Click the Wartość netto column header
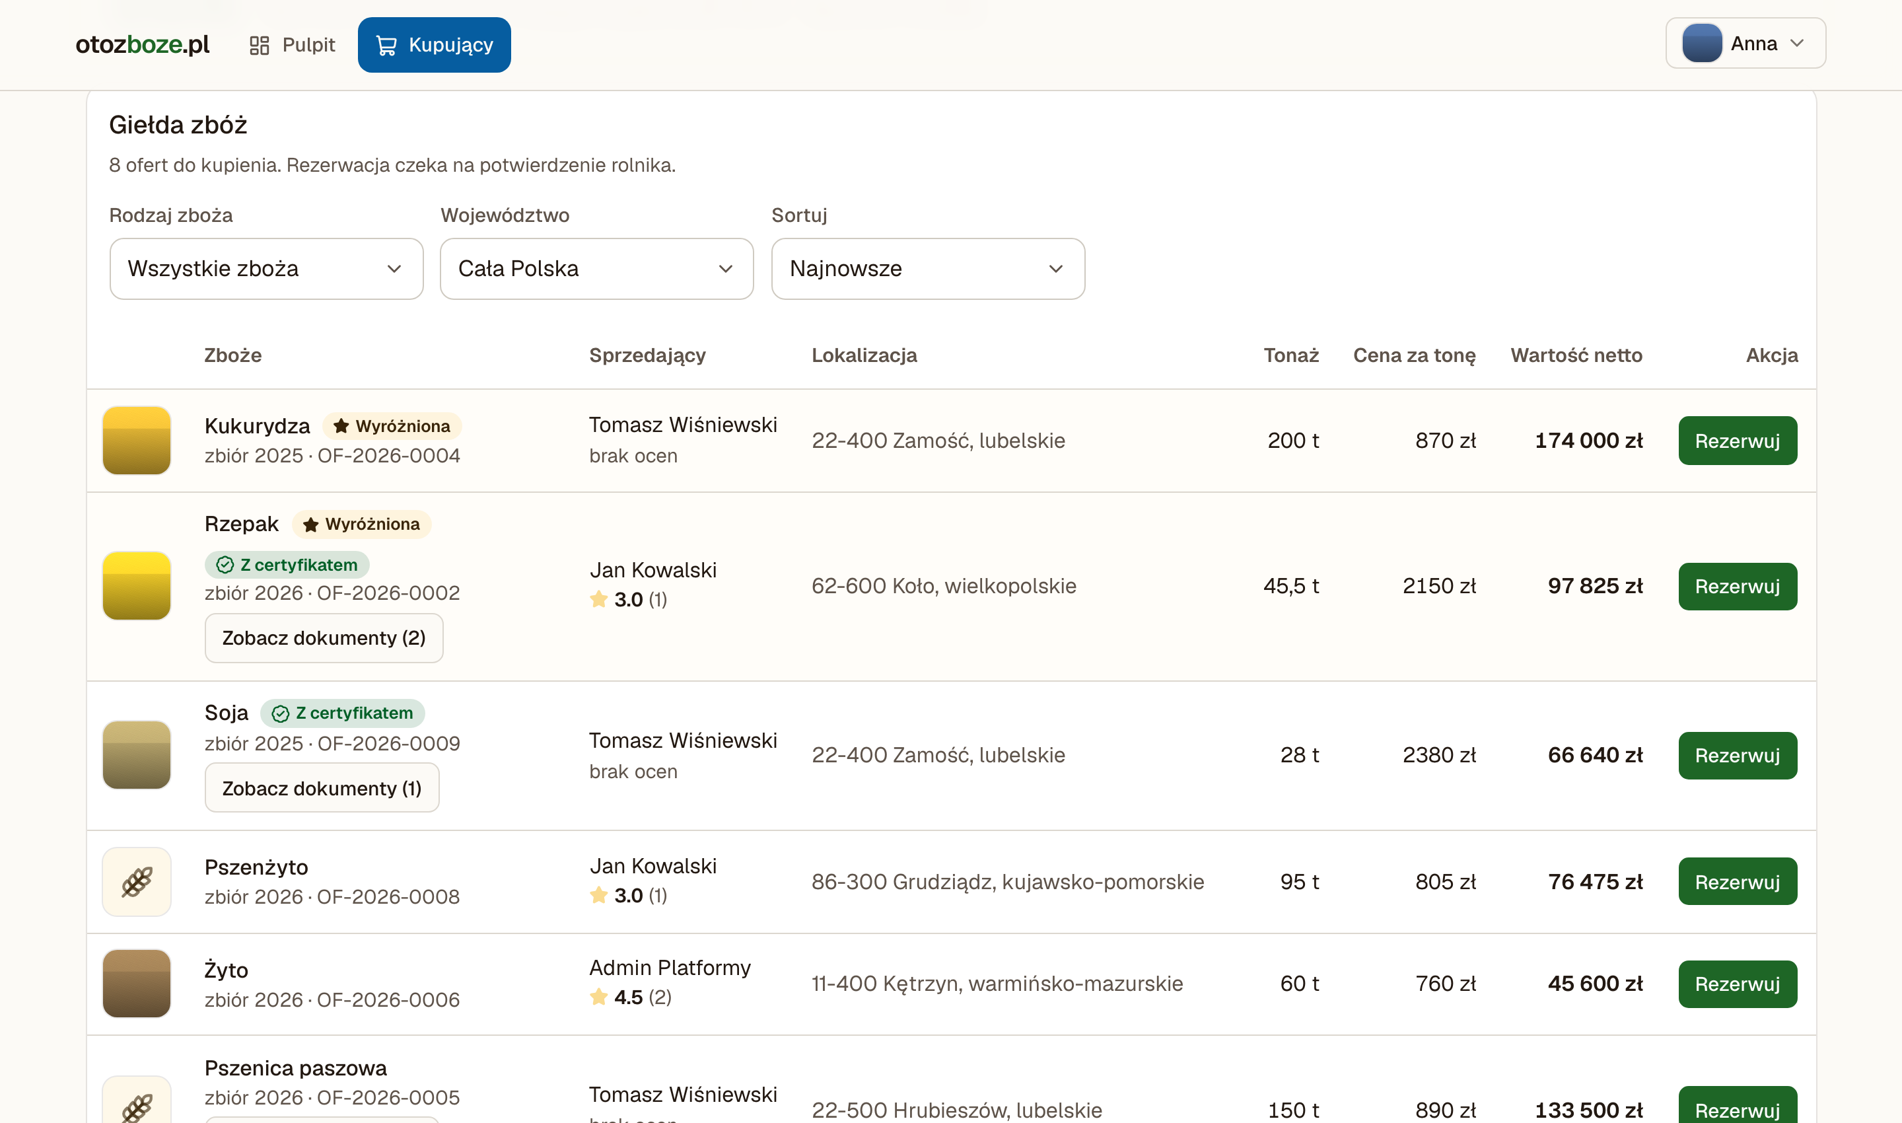 [x=1576, y=355]
